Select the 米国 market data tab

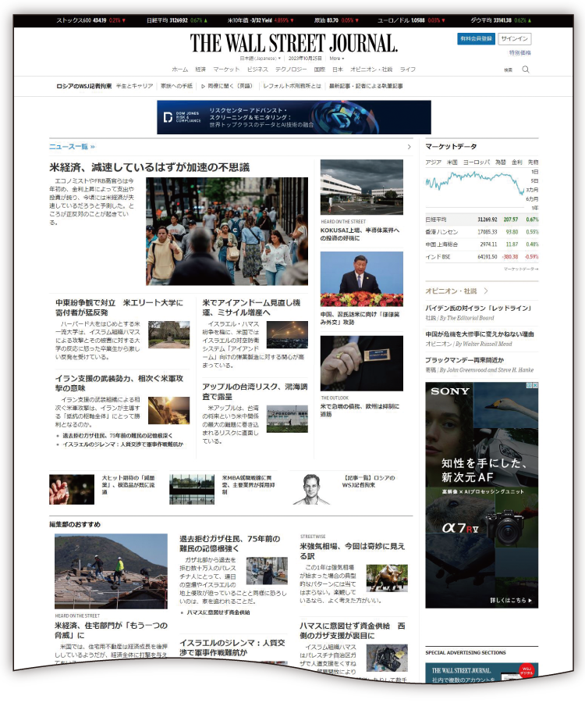click(452, 162)
